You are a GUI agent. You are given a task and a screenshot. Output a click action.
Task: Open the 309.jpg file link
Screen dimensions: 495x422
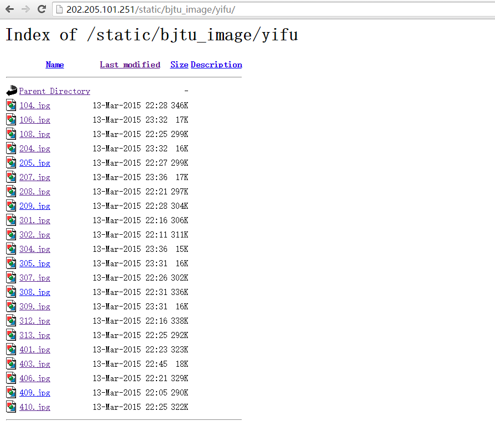35,307
